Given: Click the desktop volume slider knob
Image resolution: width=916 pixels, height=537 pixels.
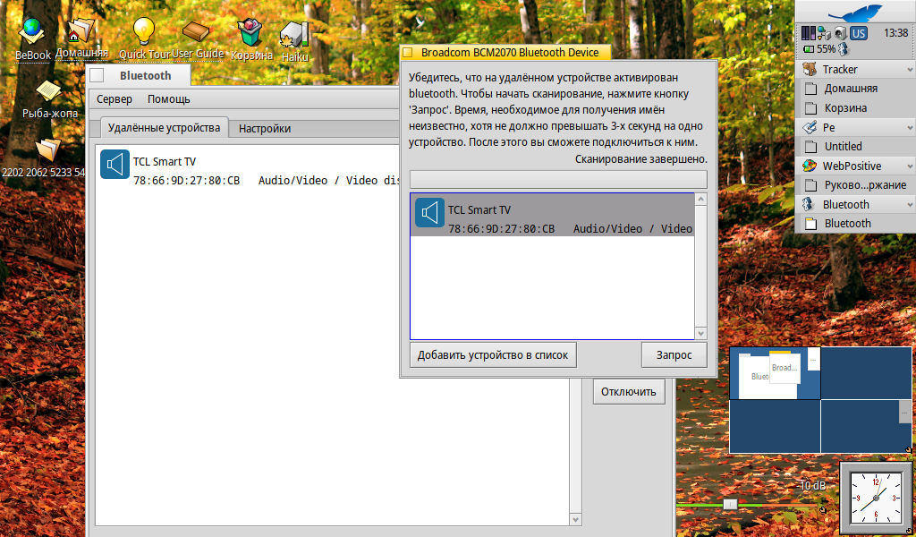Looking at the screenshot, I should (730, 505).
